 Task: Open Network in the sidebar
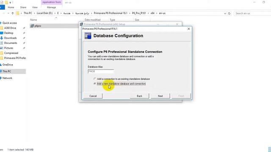click(x=7, y=78)
